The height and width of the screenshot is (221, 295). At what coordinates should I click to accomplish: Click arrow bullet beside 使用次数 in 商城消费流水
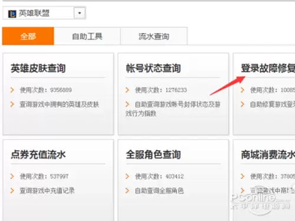tap(242, 176)
